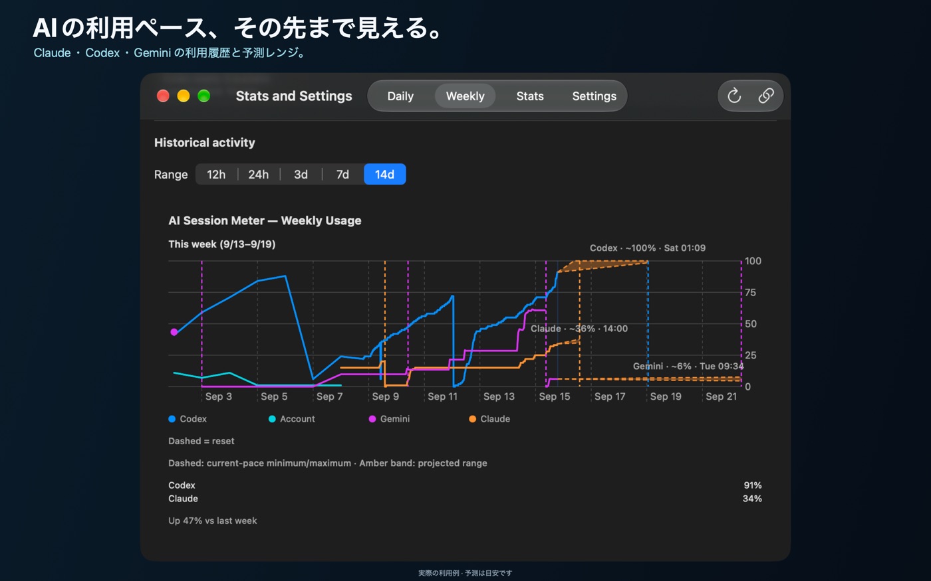Image resolution: width=931 pixels, height=581 pixels.
Task: Click the 'Stats and Settings' window title
Action: pyautogui.click(x=294, y=96)
